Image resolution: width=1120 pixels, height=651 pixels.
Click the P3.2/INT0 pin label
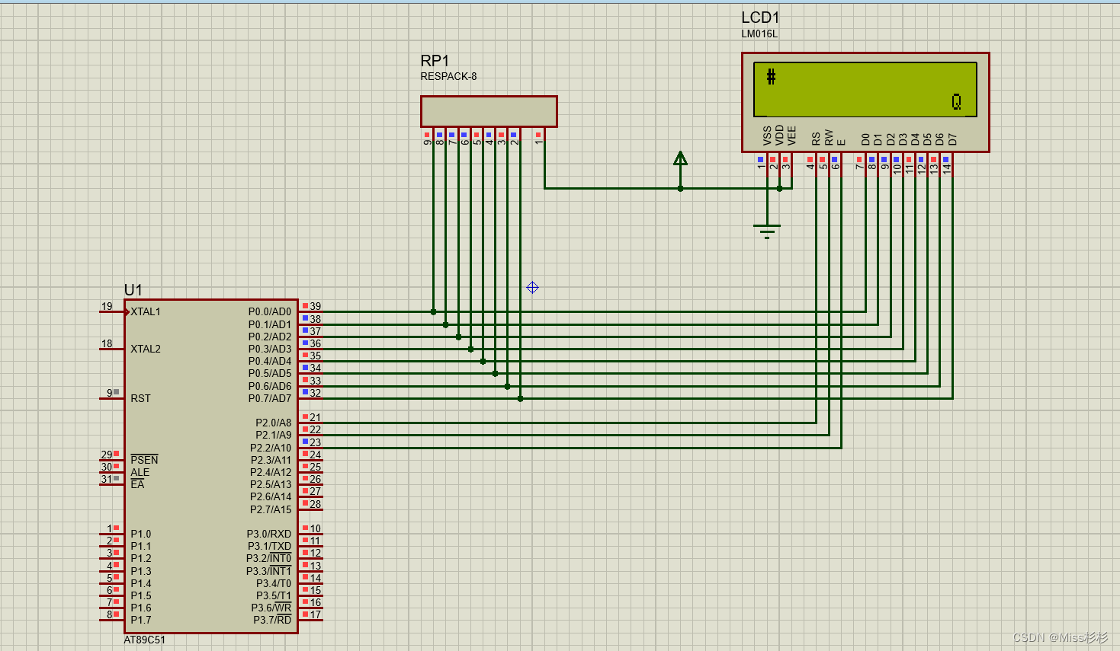click(x=269, y=558)
